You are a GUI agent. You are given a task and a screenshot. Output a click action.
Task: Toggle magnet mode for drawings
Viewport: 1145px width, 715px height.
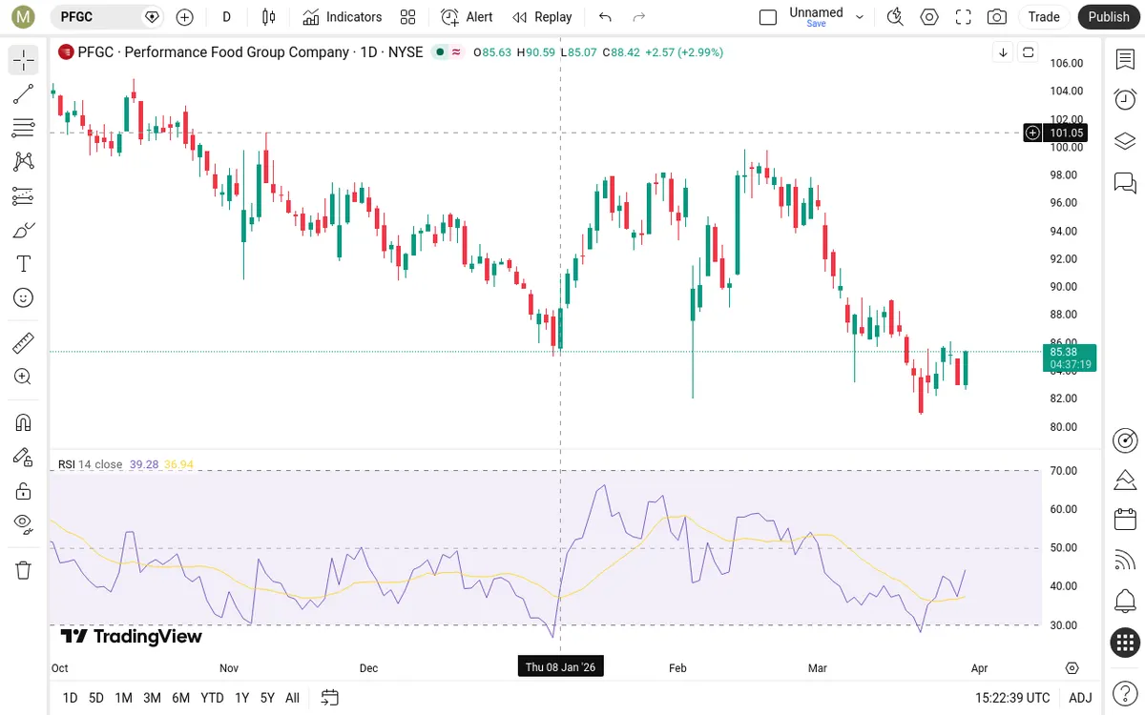pyautogui.click(x=24, y=422)
